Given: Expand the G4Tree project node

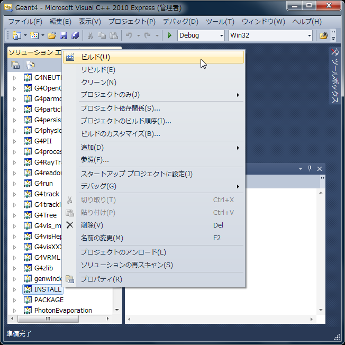Looking at the screenshot, I should click(14, 215).
